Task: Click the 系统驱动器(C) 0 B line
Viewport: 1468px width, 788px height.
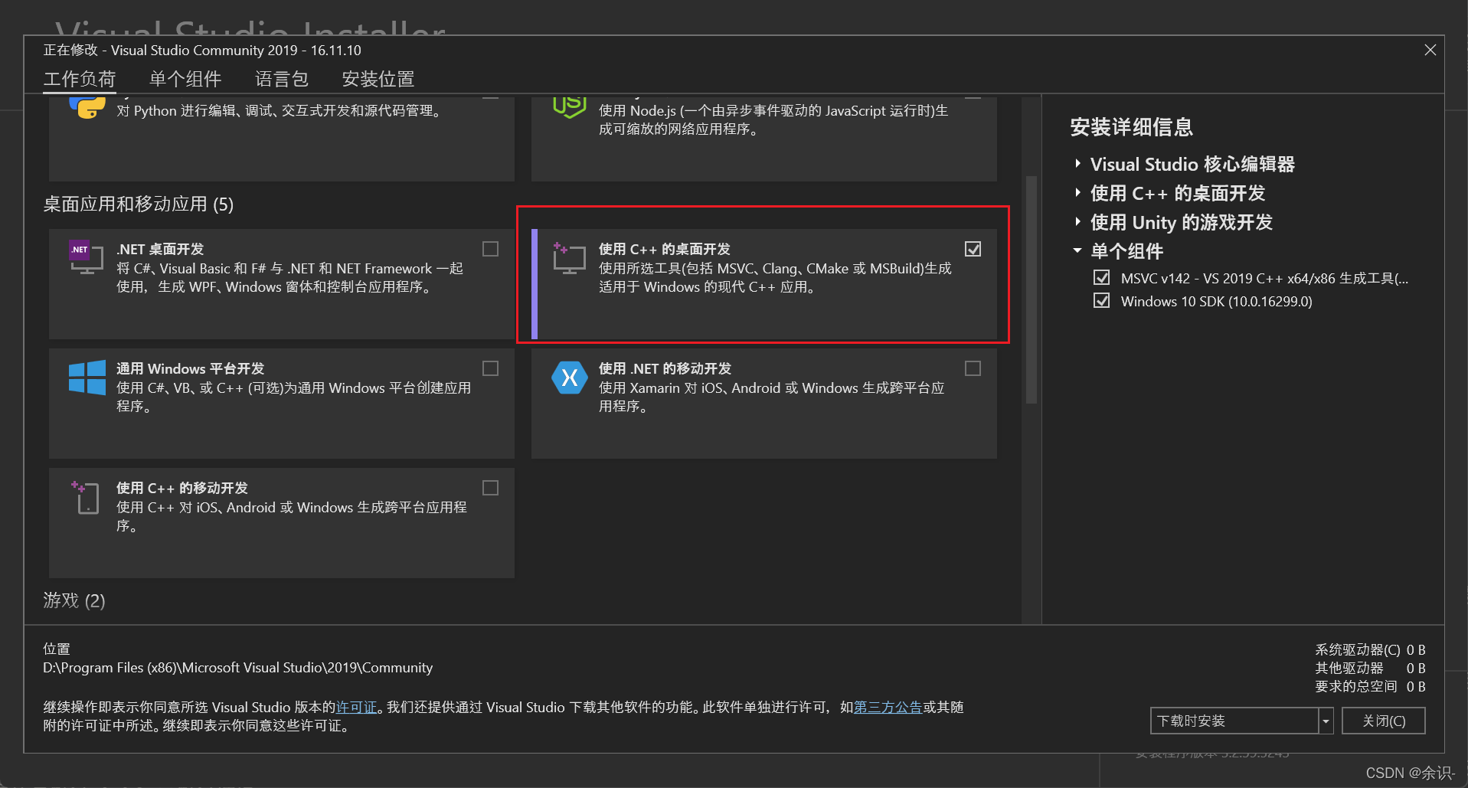Action: click(x=1370, y=649)
